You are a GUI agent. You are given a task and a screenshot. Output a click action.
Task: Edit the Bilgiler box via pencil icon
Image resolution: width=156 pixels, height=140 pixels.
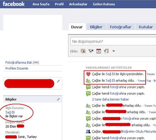[x=58, y=99]
